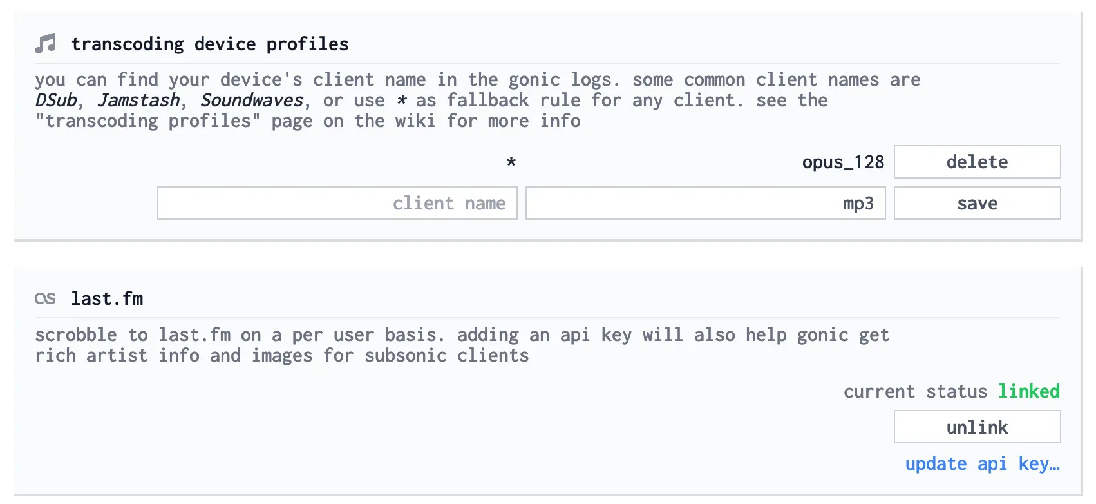Click the italic DSub client name
The height and width of the screenshot is (504, 1096).
56,101
